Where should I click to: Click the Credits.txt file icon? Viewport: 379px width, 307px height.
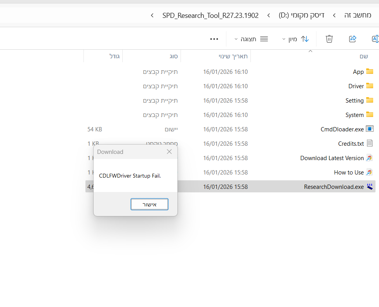370,143
